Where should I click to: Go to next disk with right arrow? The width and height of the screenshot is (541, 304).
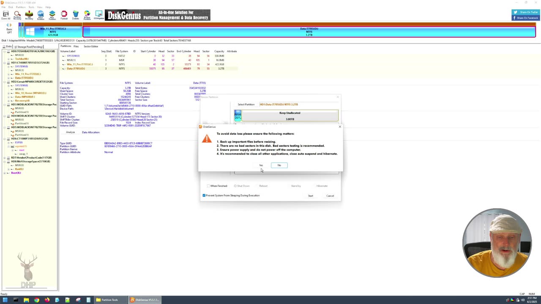pyautogui.click(x=11, y=25)
